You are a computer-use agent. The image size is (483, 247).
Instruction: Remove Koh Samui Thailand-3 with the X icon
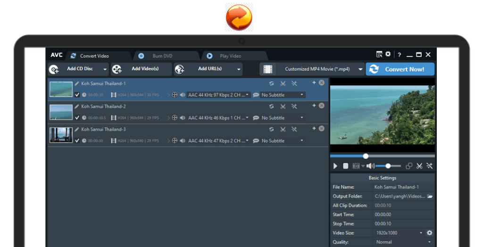322,128
